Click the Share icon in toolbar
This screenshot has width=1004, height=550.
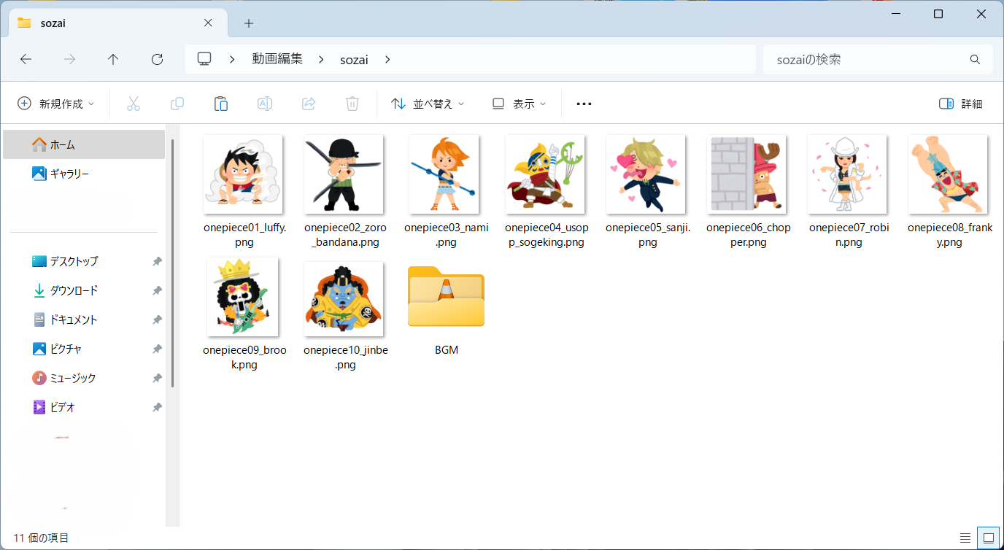(309, 104)
